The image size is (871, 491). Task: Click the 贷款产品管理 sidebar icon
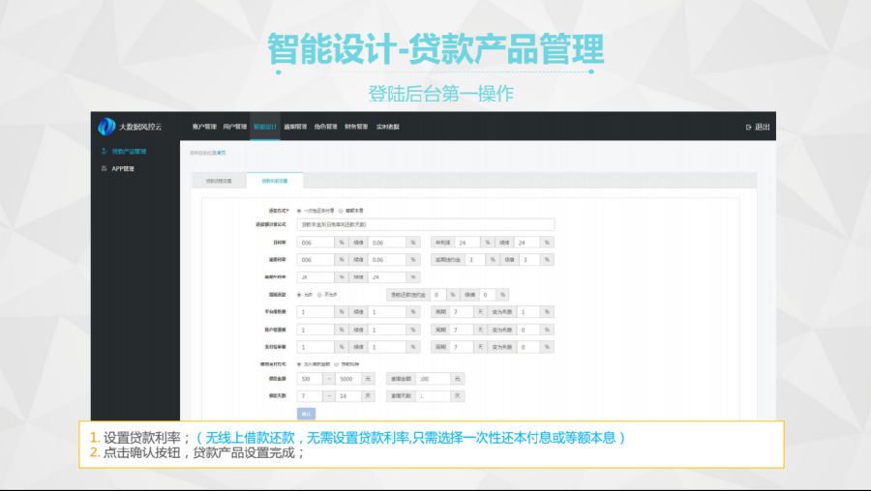pyautogui.click(x=104, y=151)
